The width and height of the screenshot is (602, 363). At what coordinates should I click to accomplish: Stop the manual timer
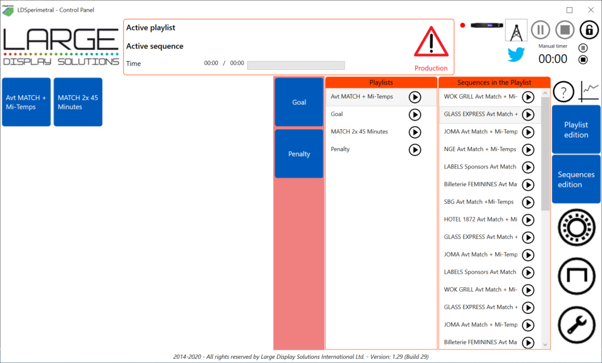pos(583,59)
